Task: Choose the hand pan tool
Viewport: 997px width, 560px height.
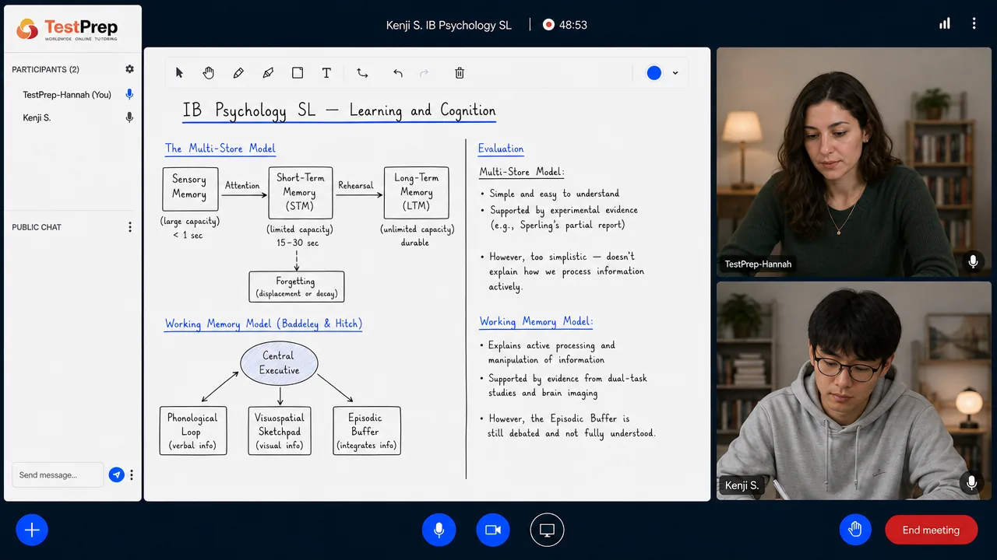Action: coord(209,73)
